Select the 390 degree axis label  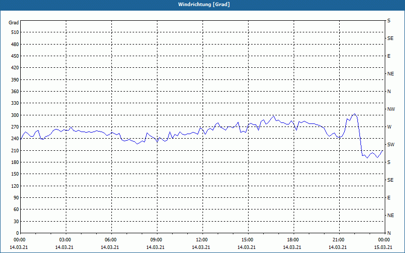[x=15, y=79]
